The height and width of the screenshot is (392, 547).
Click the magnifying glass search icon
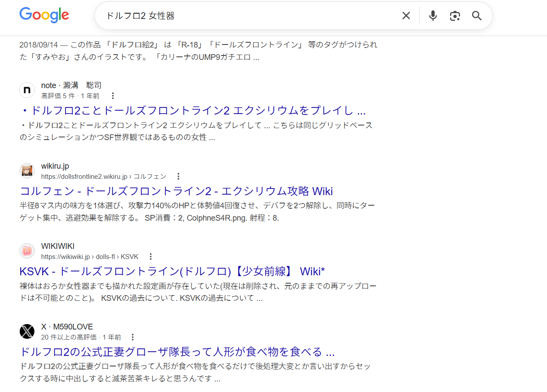click(x=477, y=16)
